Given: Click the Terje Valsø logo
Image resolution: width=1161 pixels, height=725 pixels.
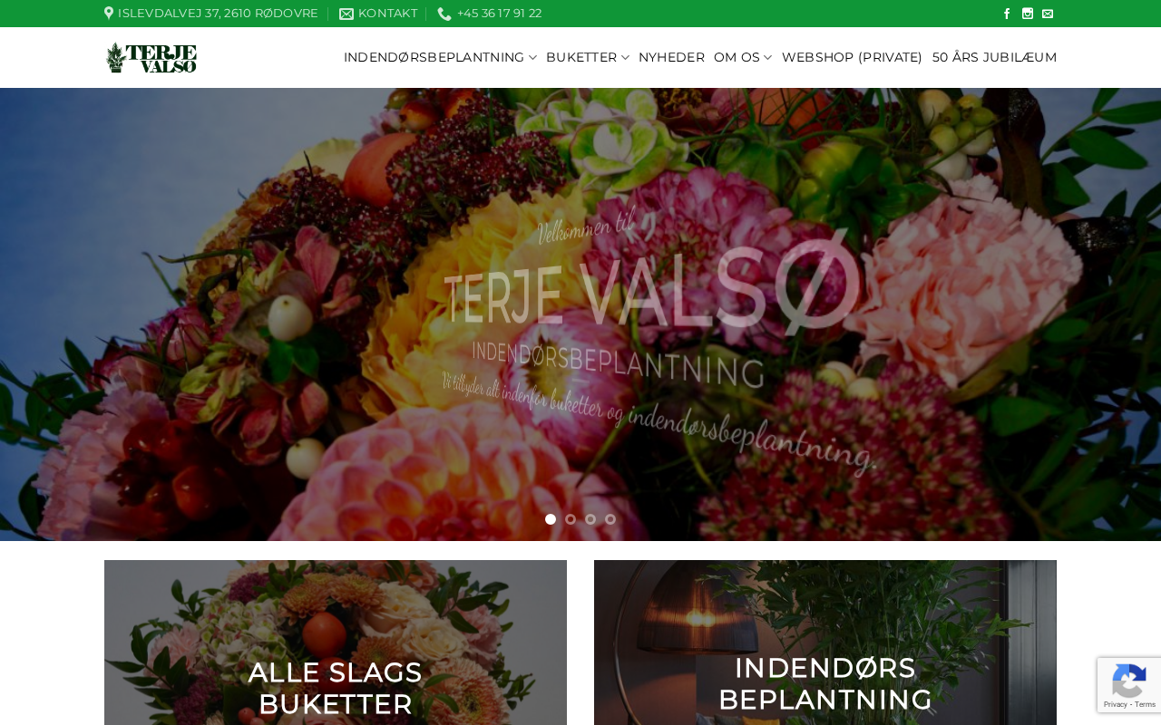Looking at the screenshot, I should [x=151, y=57].
